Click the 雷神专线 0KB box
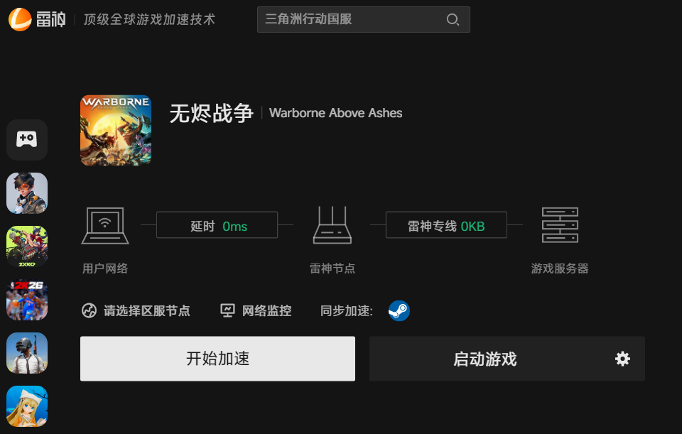The width and height of the screenshot is (682, 434). [446, 225]
